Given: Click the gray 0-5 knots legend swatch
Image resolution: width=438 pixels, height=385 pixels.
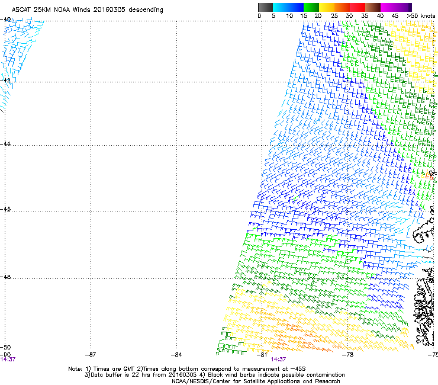Looking at the screenshot, I should coord(265,7).
